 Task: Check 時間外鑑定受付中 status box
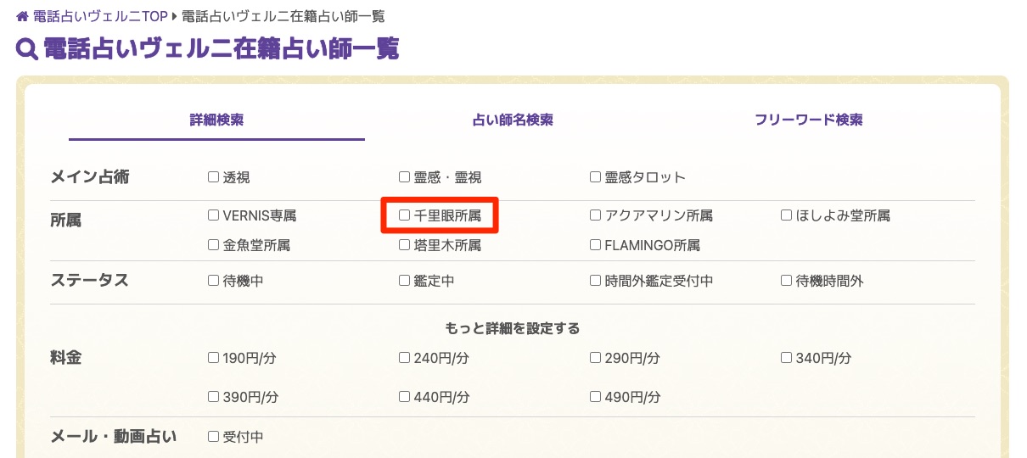[x=596, y=280]
